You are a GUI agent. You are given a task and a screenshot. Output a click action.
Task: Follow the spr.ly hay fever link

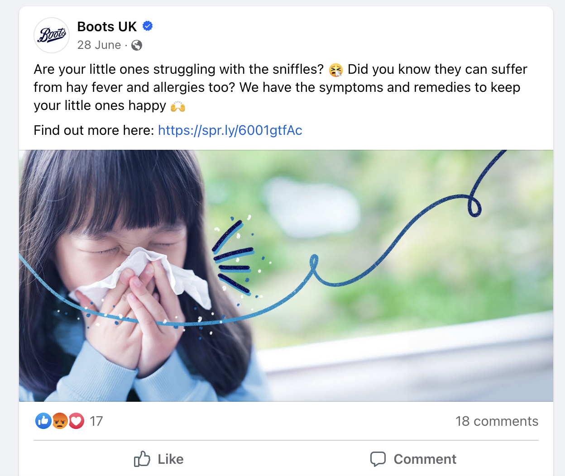[x=230, y=130]
